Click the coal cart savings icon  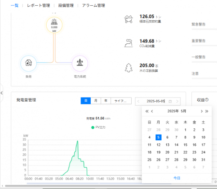[x=128, y=19]
